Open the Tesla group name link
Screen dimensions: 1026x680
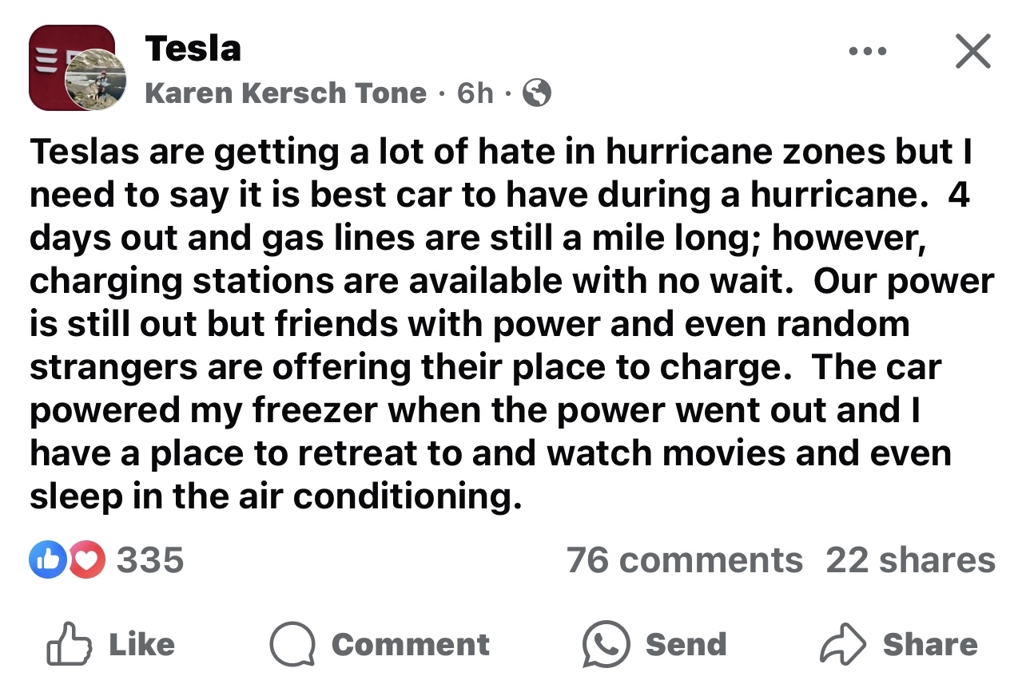click(x=193, y=49)
